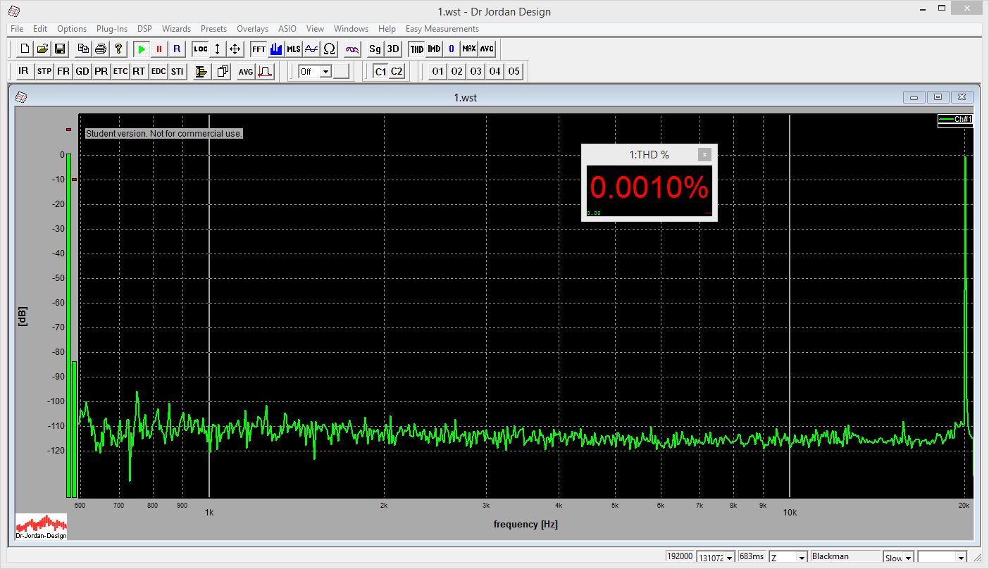Image resolution: width=989 pixels, height=569 pixels.
Task: Click the cascade windows icon
Action: coord(223,71)
